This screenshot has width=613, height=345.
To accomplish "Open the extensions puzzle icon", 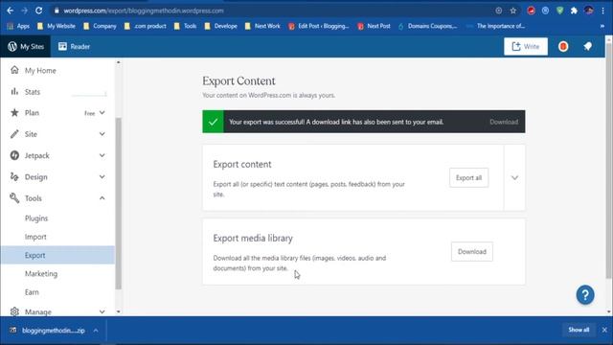I will pyautogui.click(x=574, y=11).
